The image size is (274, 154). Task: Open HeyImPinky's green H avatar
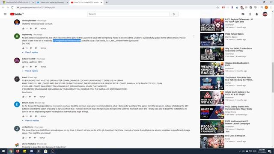coord(17,36)
